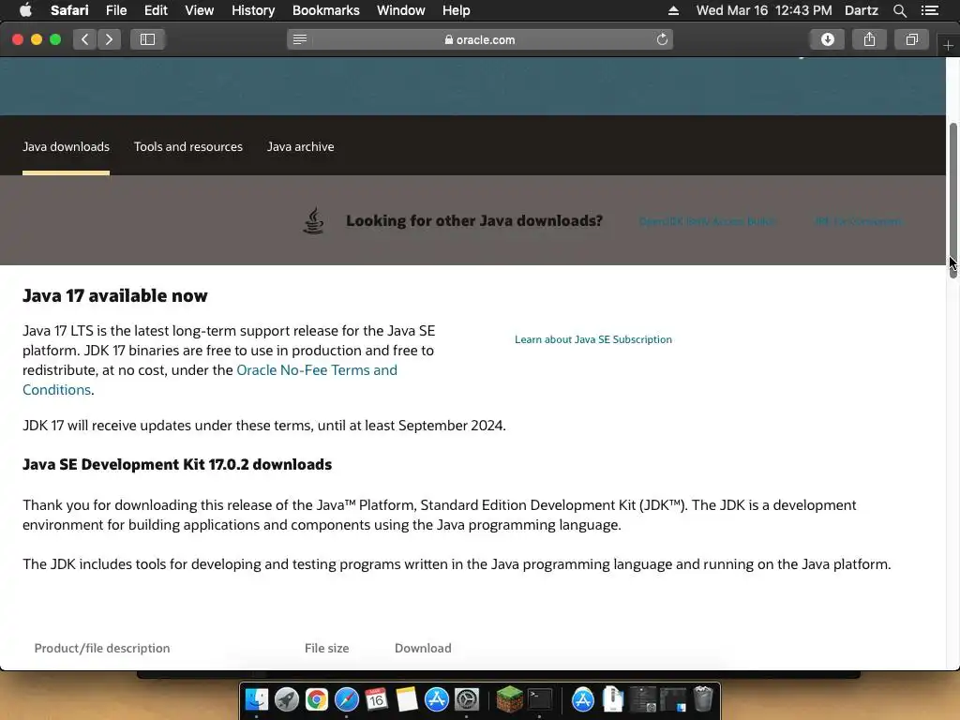This screenshot has width=960, height=720.
Task: Open the File menu
Action: click(115, 10)
